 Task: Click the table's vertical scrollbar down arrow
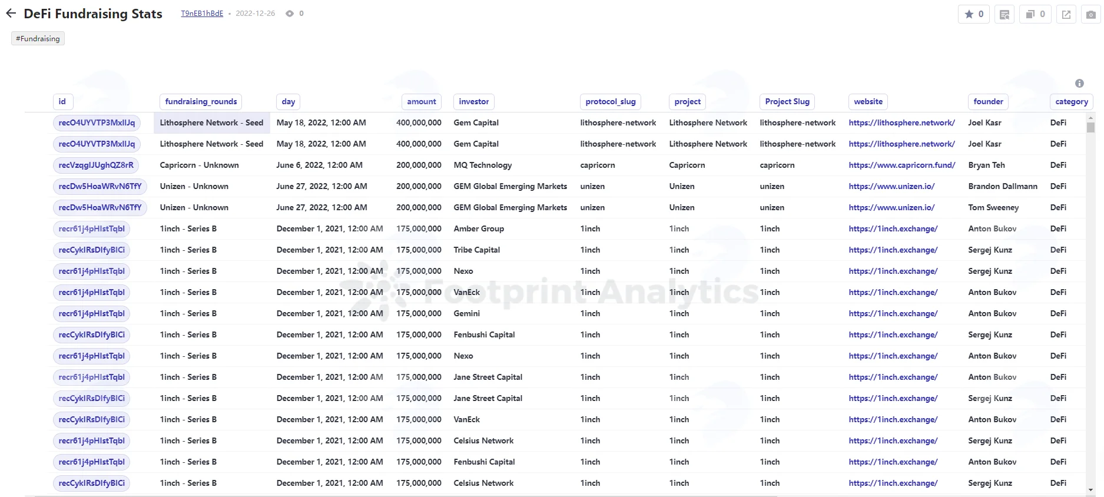pyautogui.click(x=1090, y=490)
